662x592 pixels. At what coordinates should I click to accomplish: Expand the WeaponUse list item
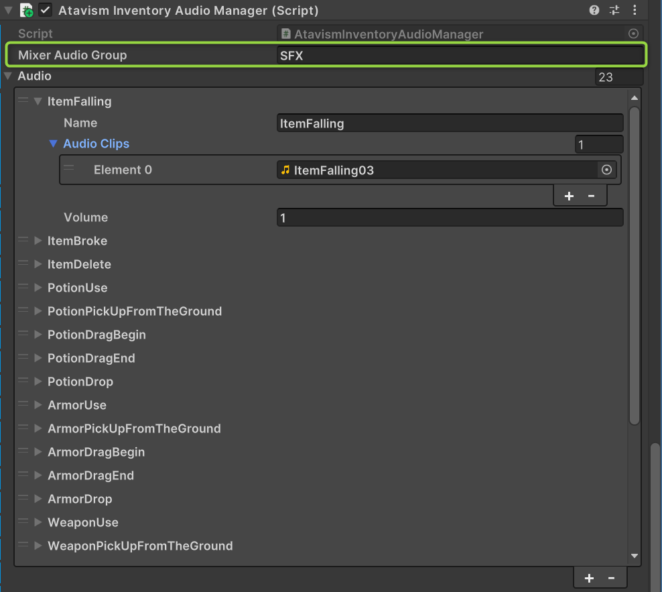[38, 522]
